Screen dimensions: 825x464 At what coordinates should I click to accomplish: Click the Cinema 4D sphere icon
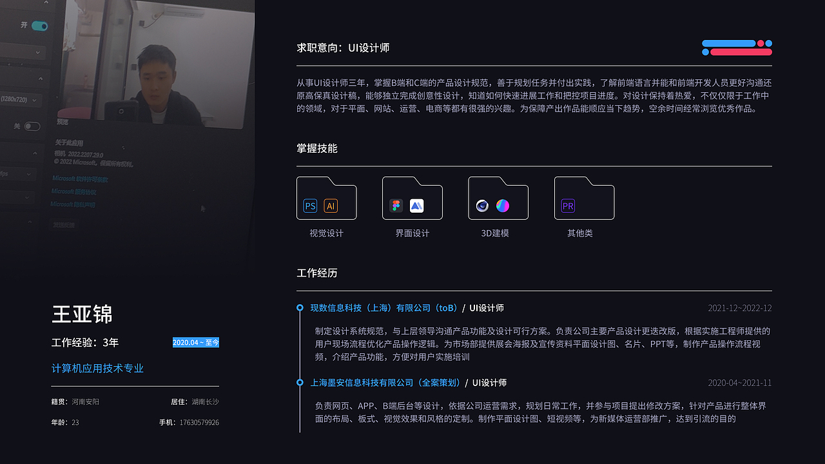pyautogui.click(x=482, y=206)
